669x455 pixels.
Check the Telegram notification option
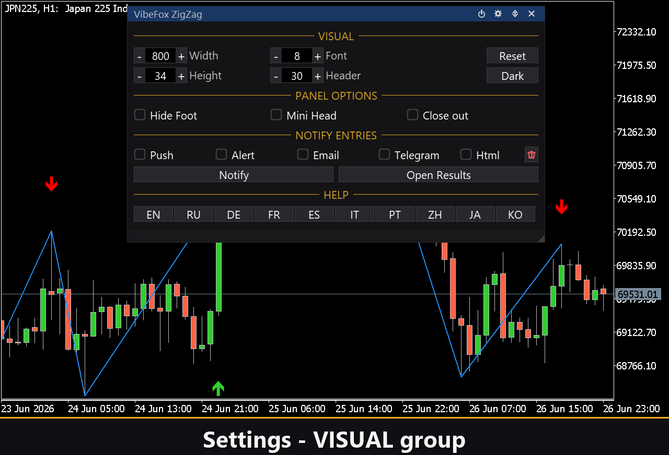tap(384, 154)
